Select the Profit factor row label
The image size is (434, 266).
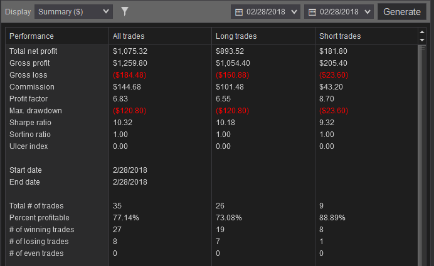[28, 99]
